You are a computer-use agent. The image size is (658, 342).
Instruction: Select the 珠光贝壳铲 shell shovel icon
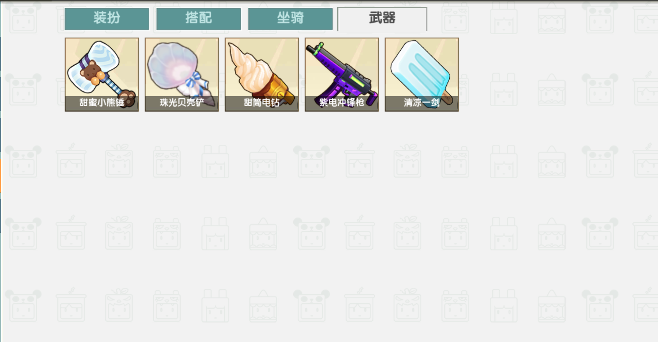tap(182, 74)
